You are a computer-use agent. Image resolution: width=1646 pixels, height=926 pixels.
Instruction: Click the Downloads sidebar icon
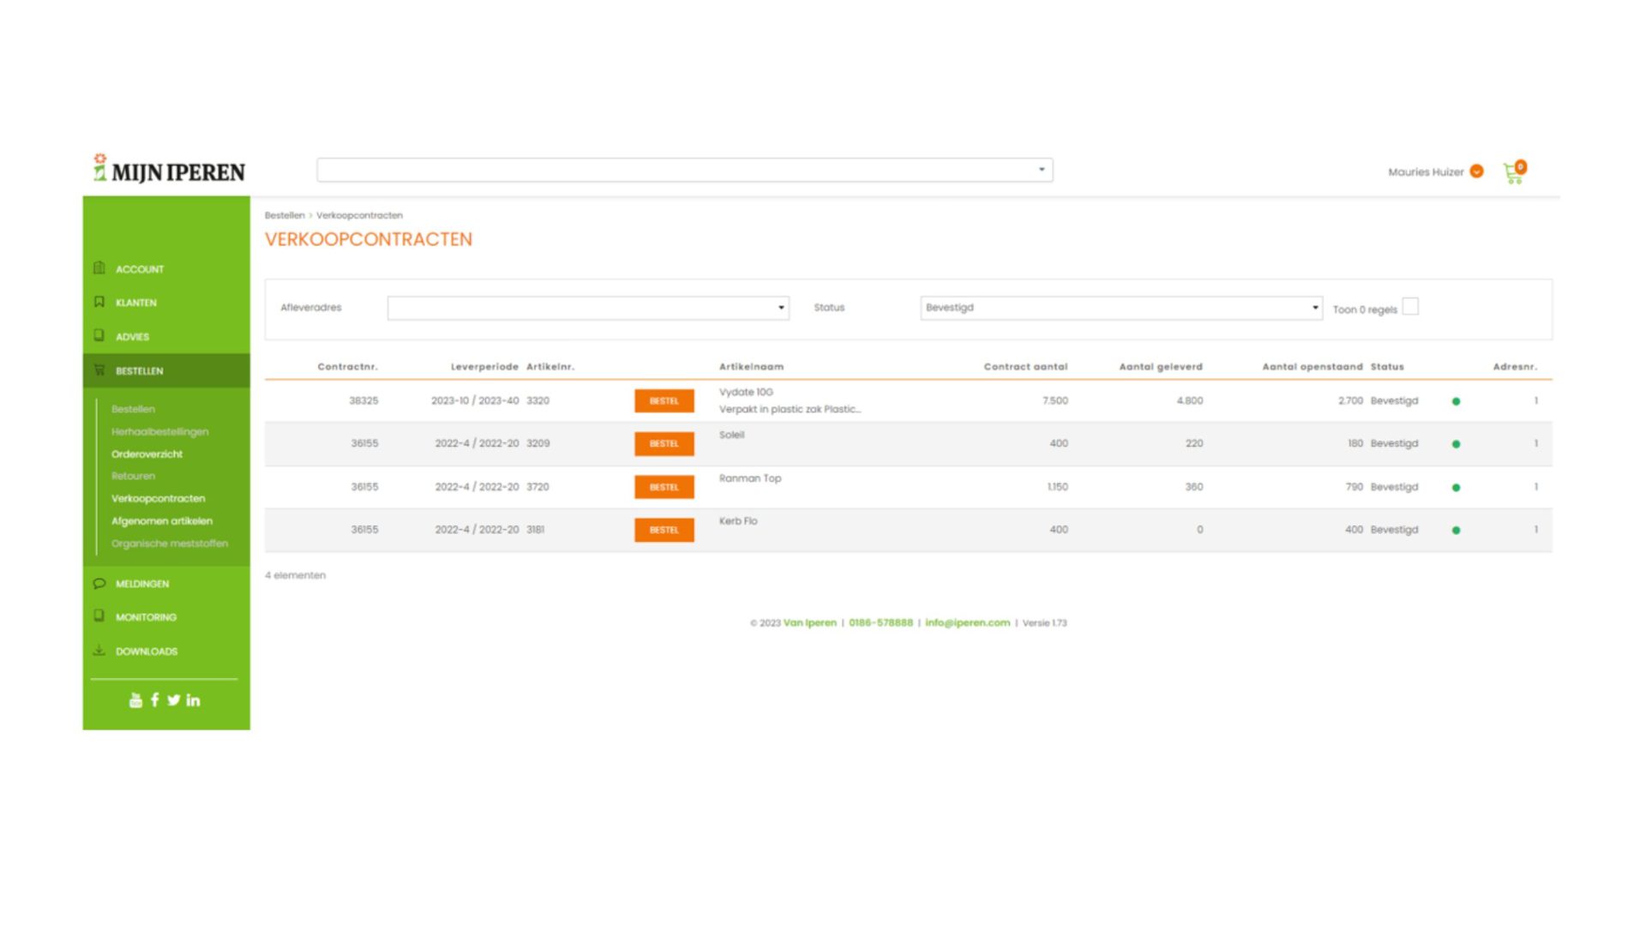[x=99, y=651]
